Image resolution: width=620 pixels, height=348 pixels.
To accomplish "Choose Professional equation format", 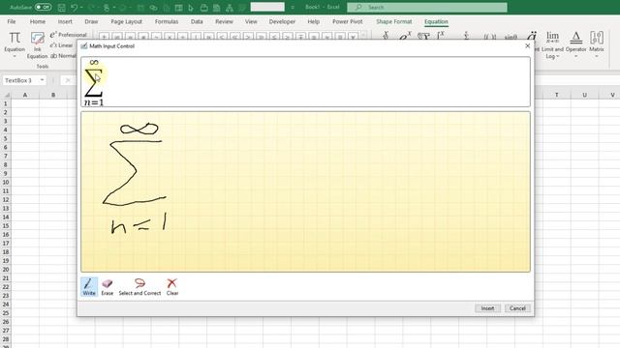I will 69,35.
